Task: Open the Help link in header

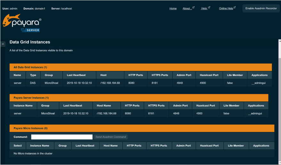Action: [x=204, y=9]
